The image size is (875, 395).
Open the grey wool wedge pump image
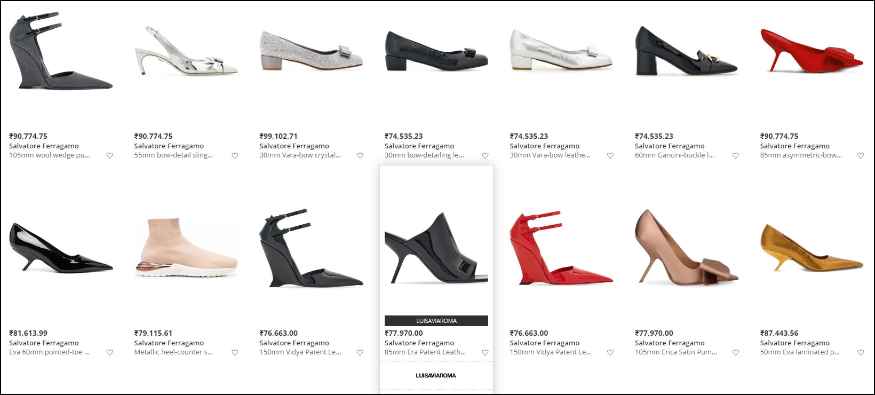coord(61,52)
